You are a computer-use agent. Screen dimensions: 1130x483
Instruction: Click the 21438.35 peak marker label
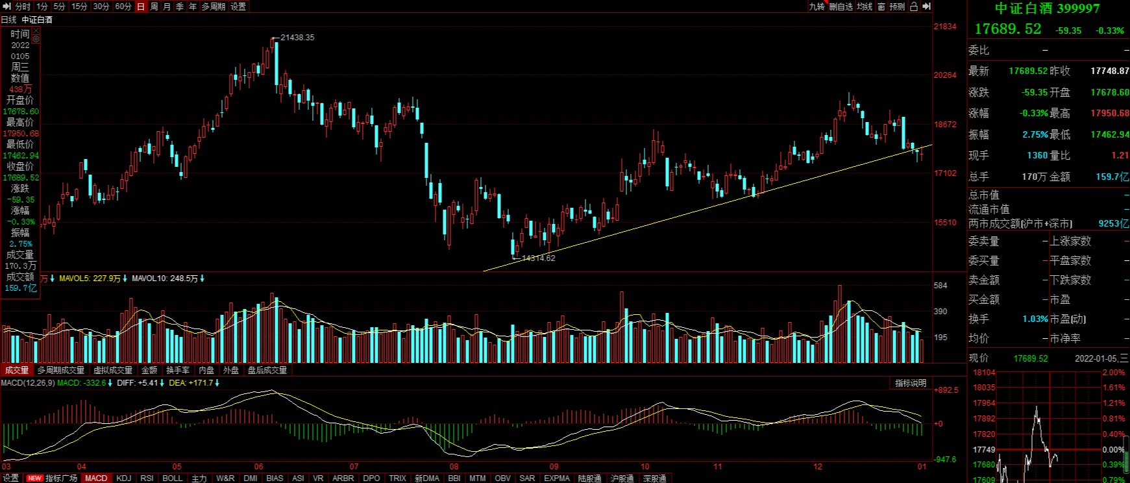[x=297, y=38]
